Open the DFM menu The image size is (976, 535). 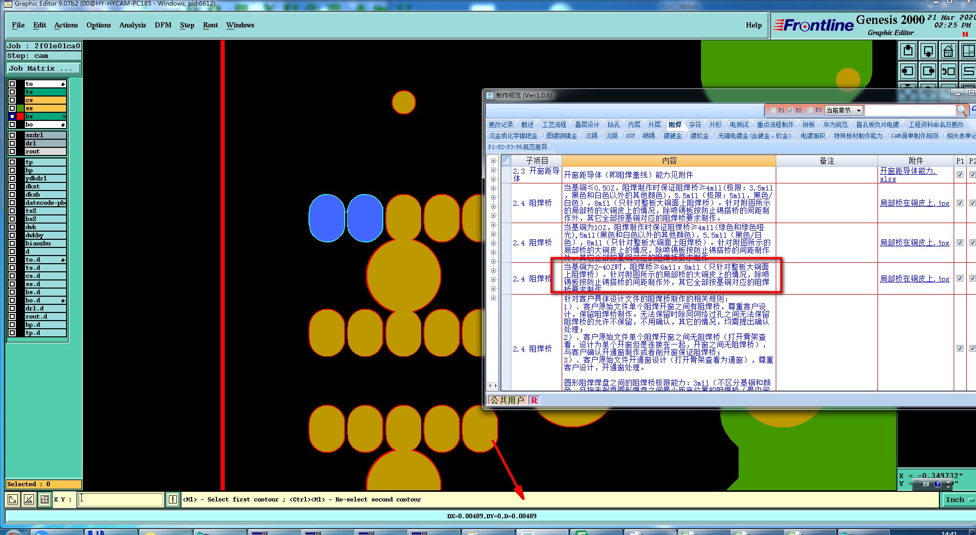point(163,25)
